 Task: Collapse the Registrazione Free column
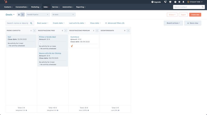click(66, 30)
